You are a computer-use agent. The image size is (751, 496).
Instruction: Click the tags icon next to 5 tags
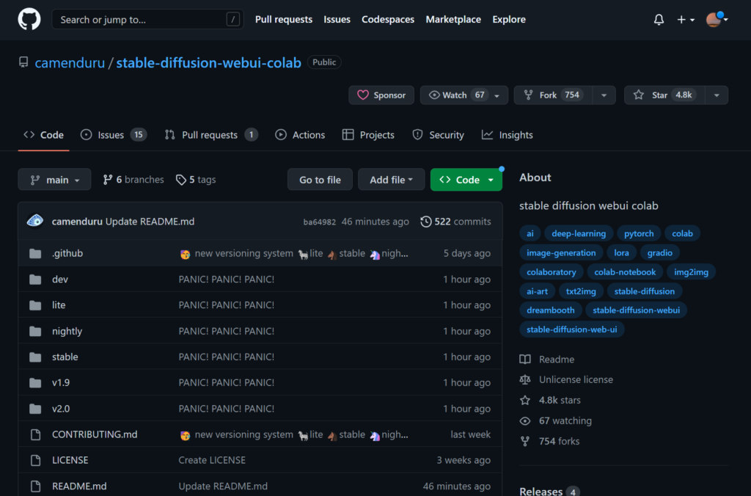tap(181, 180)
